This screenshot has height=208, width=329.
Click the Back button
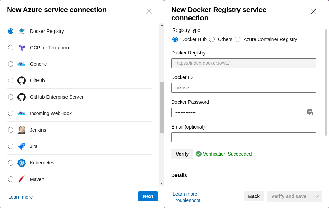pos(254,196)
